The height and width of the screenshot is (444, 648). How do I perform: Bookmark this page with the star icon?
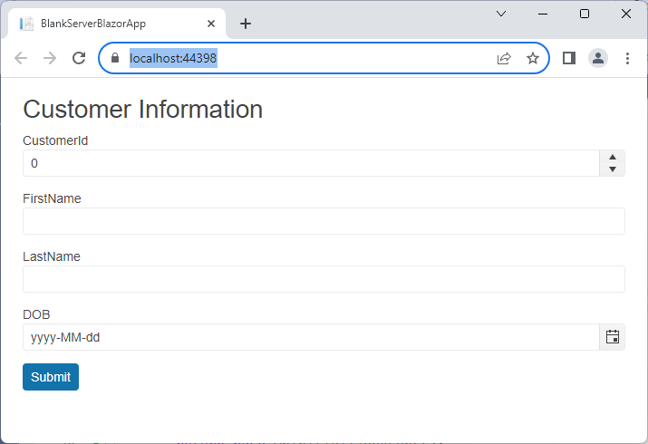(533, 58)
